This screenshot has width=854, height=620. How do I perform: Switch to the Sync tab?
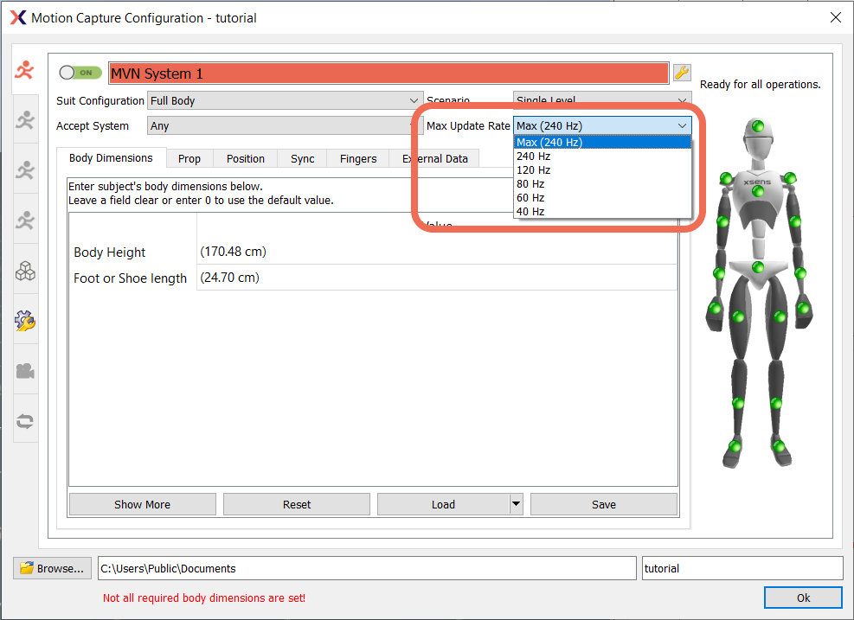click(x=302, y=158)
